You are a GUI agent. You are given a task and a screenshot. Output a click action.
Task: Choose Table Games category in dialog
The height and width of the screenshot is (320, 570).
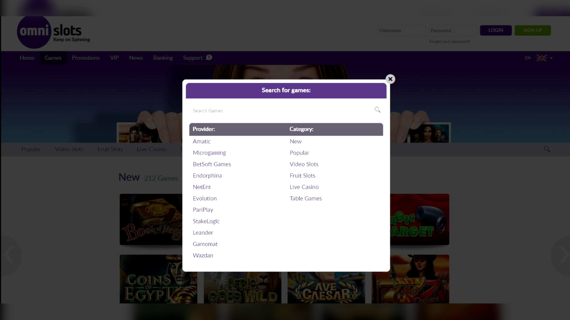306,198
